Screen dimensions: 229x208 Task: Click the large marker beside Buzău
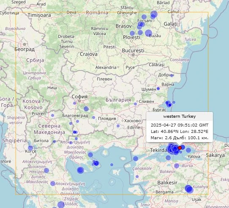pos(149,33)
